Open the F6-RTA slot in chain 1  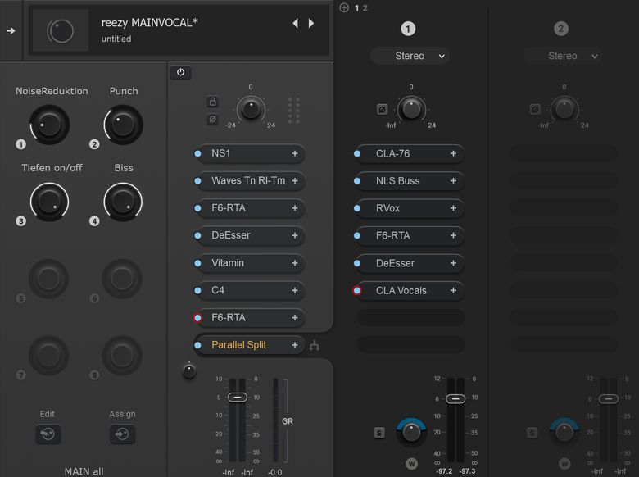coord(409,235)
